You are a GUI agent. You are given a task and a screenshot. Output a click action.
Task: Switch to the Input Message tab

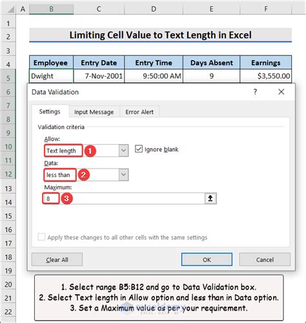tap(94, 112)
